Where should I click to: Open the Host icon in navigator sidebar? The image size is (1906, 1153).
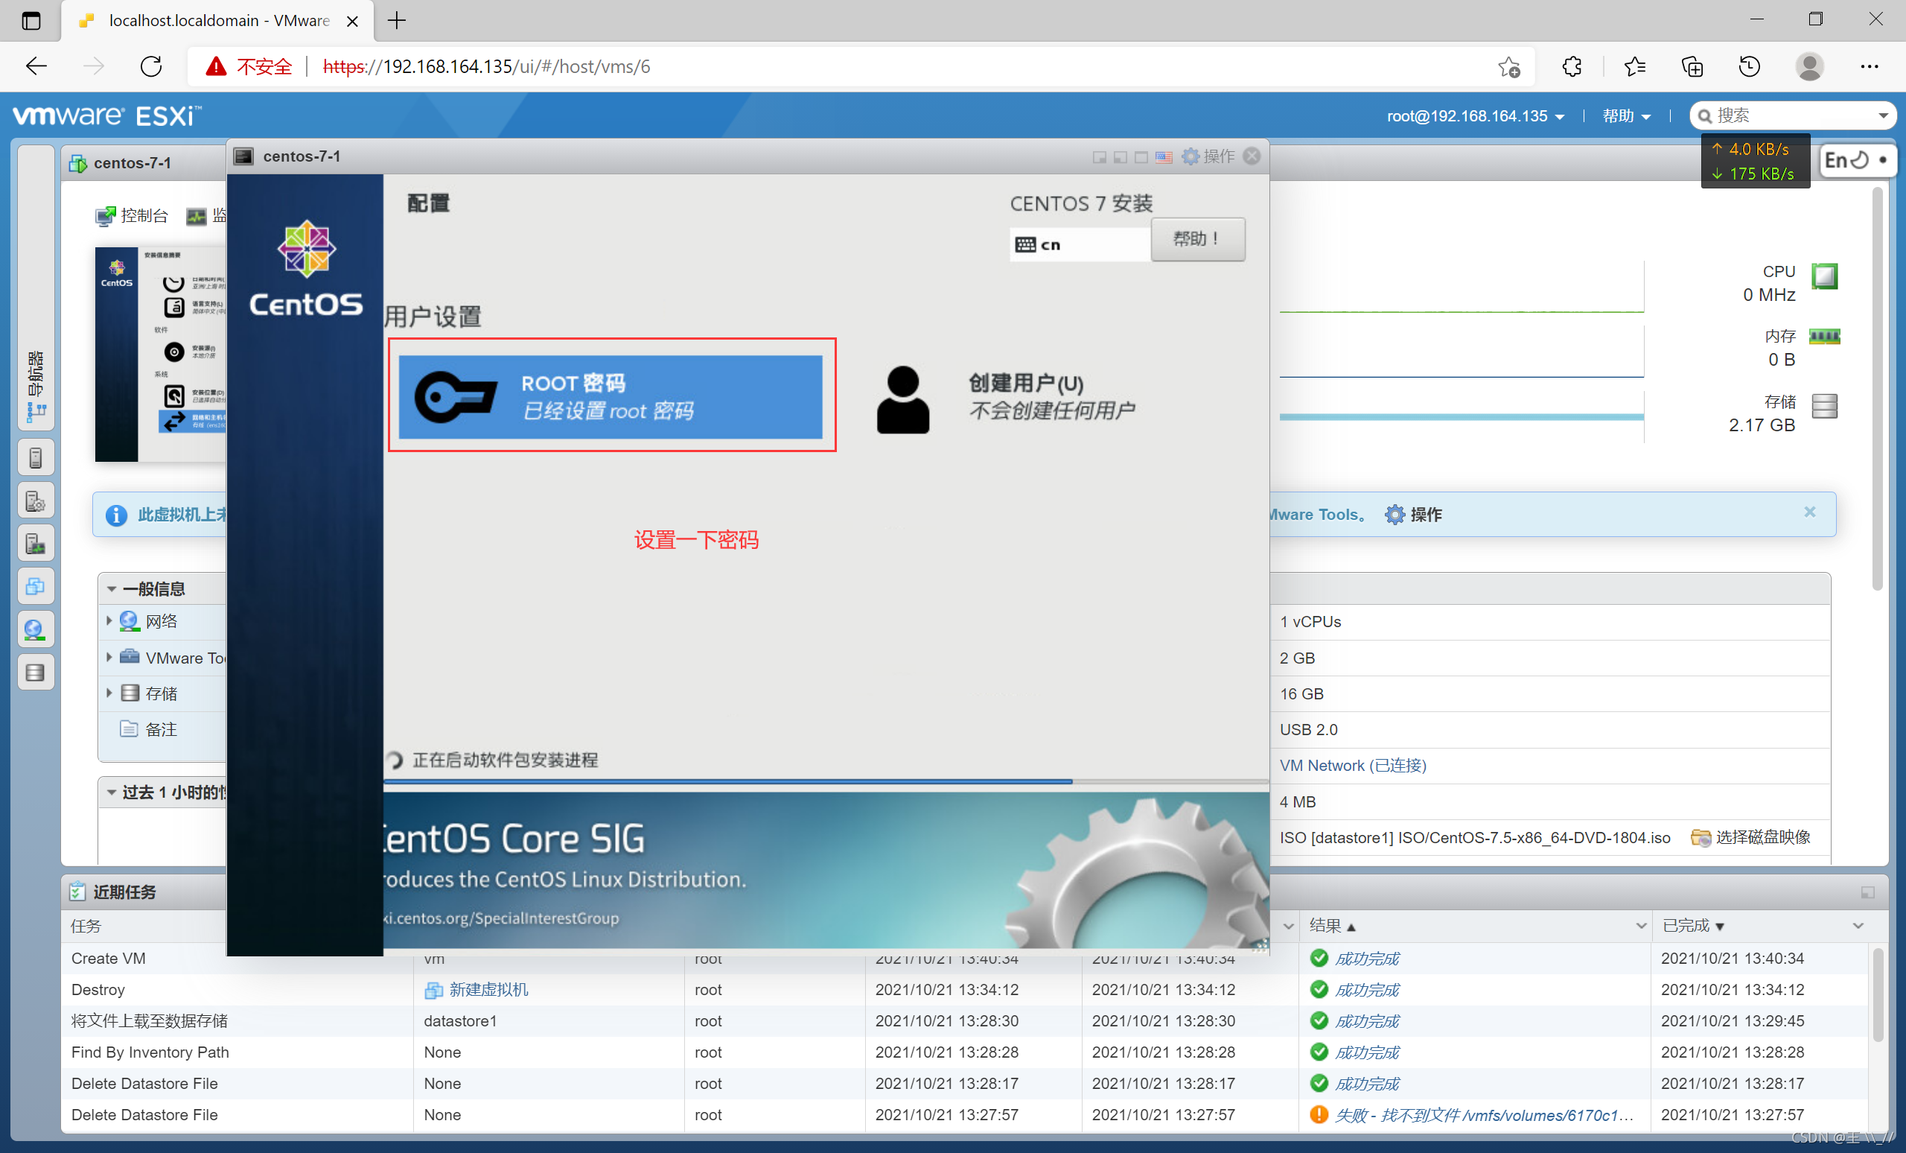tap(36, 458)
